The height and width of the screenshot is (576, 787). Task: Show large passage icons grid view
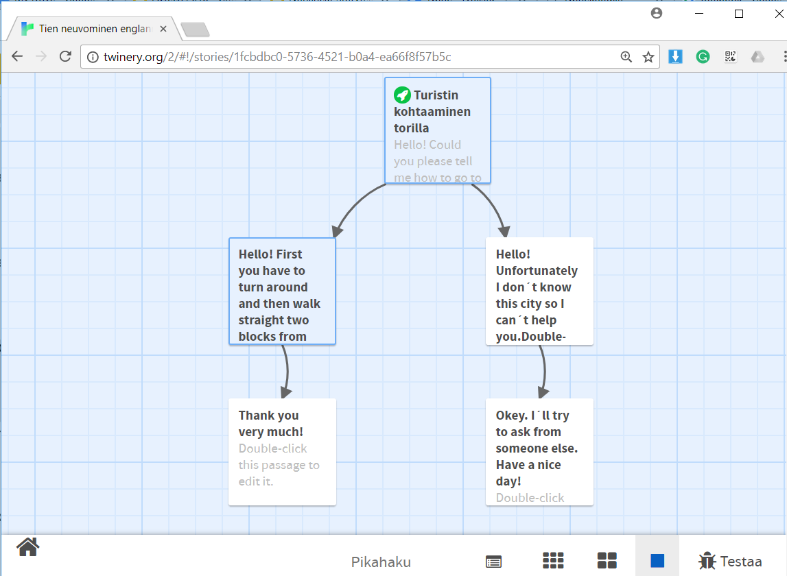(607, 560)
